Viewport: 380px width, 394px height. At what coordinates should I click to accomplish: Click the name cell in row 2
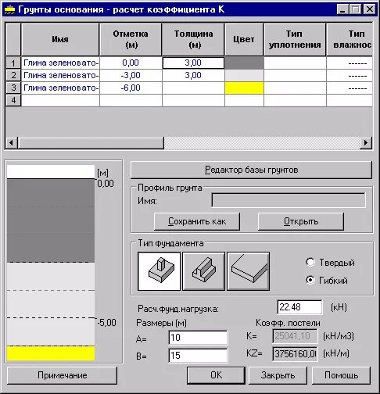coord(60,75)
